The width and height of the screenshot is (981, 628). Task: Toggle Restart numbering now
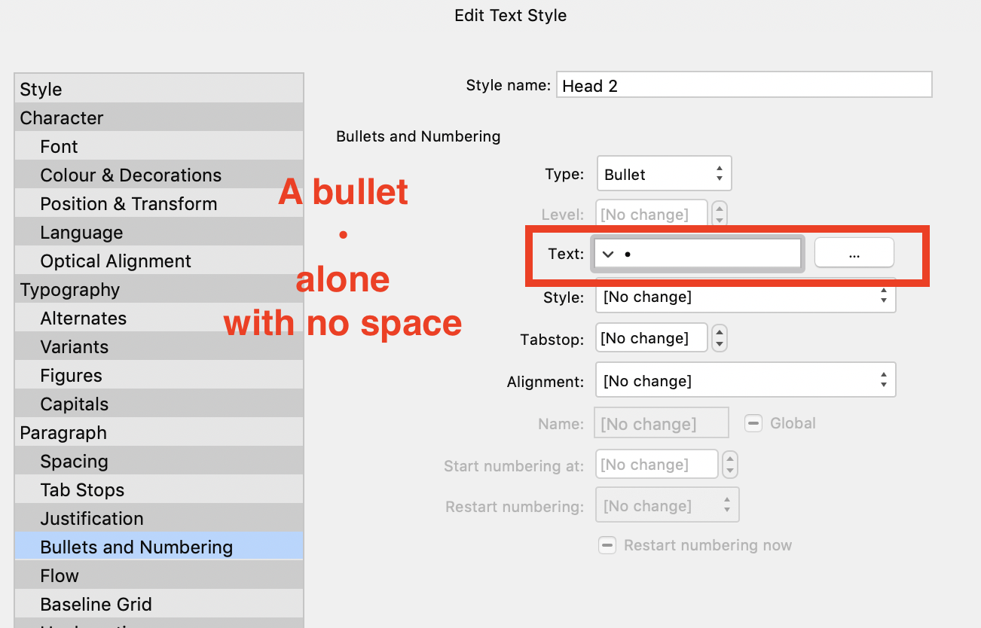(x=607, y=544)
